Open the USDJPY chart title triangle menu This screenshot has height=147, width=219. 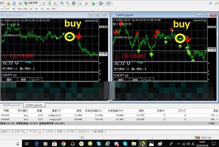click(x=3, y=20)
